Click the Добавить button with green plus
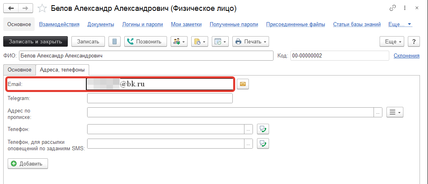Screen dimensions: 428x184 tap(28, 164)
